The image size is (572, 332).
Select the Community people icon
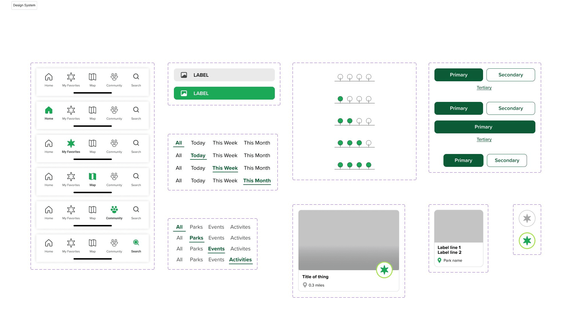114,77
